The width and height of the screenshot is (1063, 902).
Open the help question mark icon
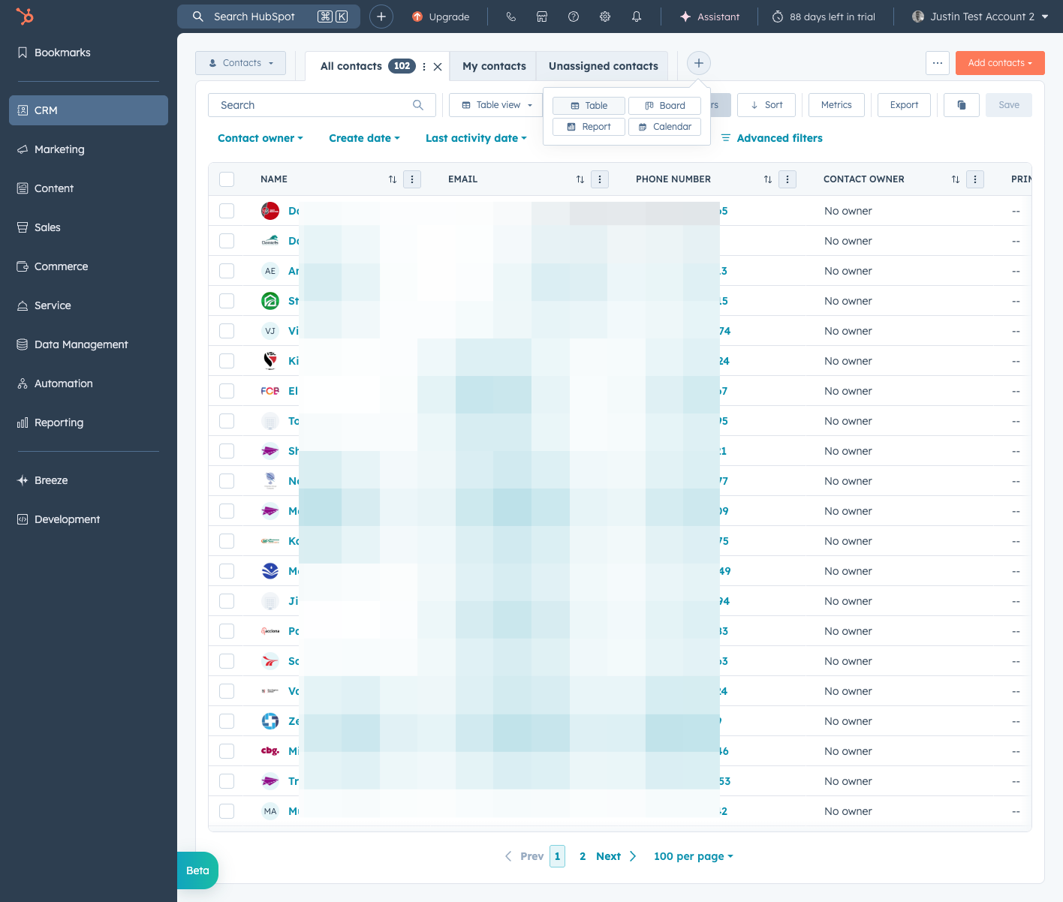[574, 17]
